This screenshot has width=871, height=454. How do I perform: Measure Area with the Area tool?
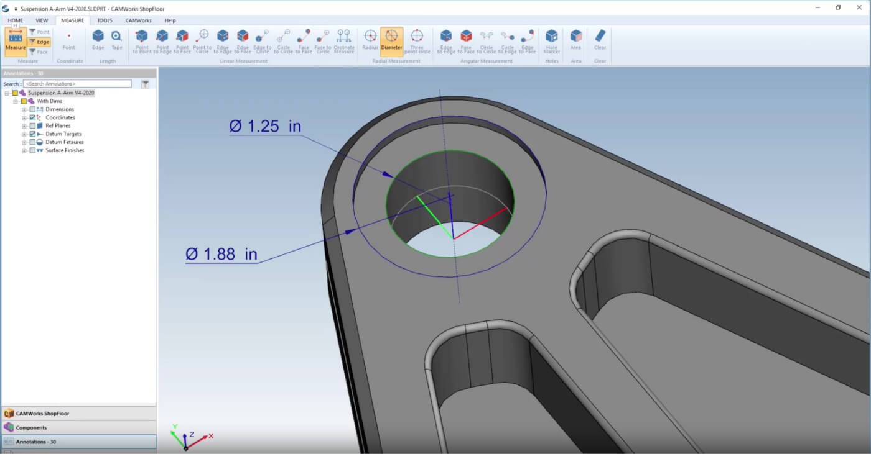[x=576, y=40]
